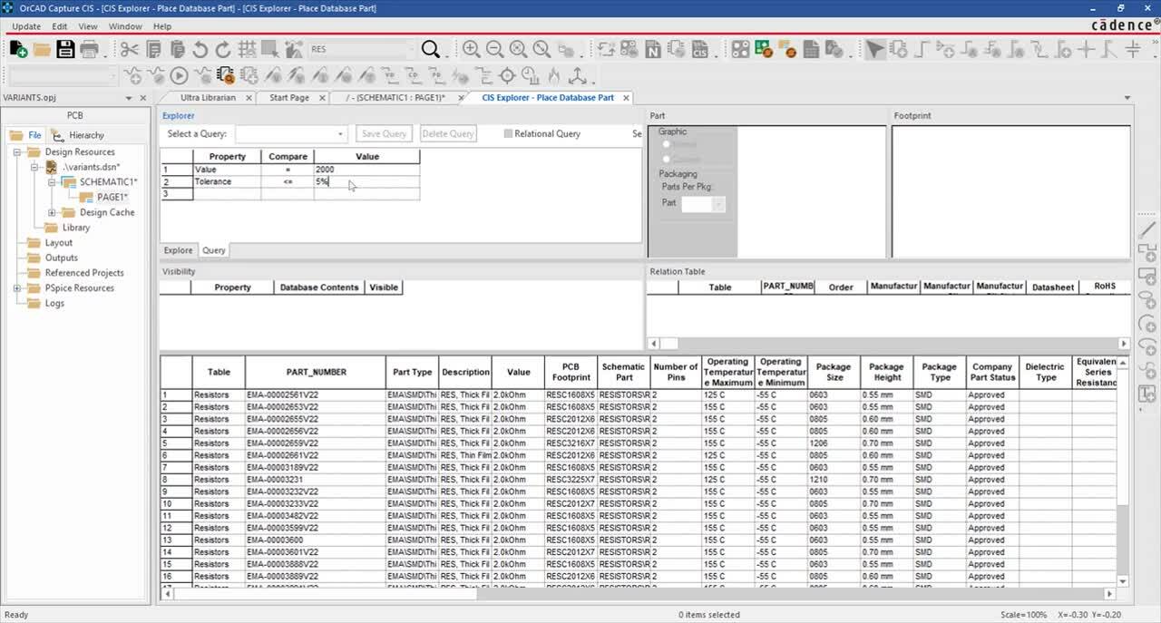
Task: Select the Library folder in tree
Action: pyautogui.click(x=76, y=228)
